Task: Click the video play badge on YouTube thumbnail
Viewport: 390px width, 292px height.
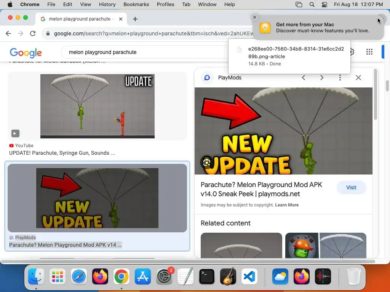Action: coord(15,133)
